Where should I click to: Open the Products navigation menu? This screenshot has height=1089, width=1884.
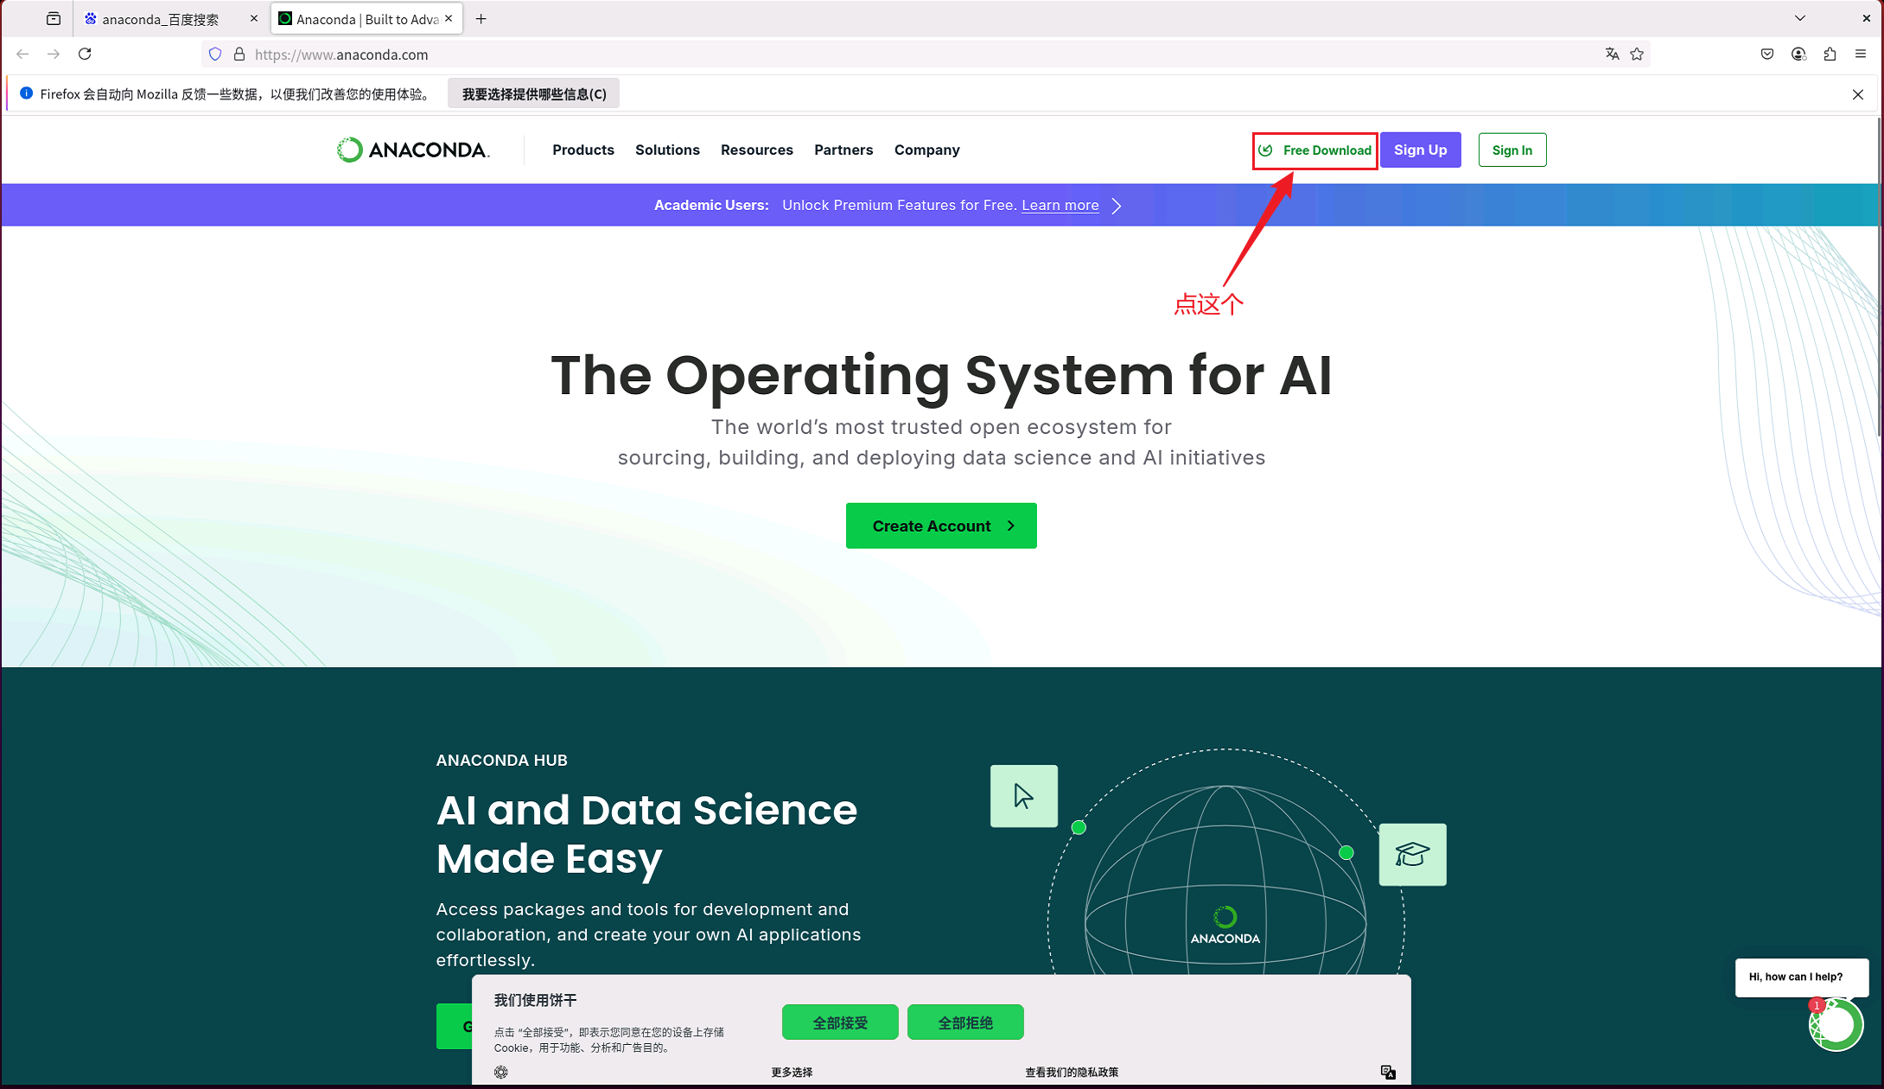(583, 150)
